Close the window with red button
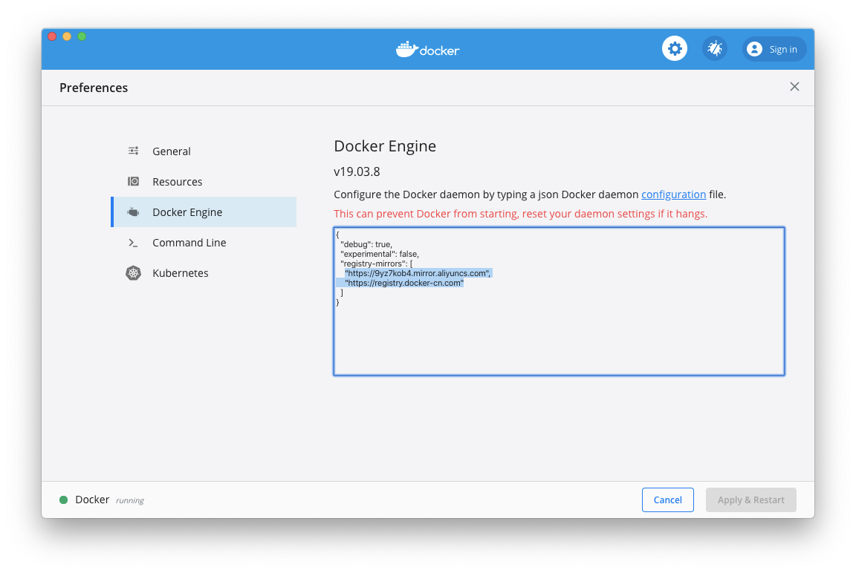Image resolution: width=856 pixels, height=573 pixels. coord(53,36)
